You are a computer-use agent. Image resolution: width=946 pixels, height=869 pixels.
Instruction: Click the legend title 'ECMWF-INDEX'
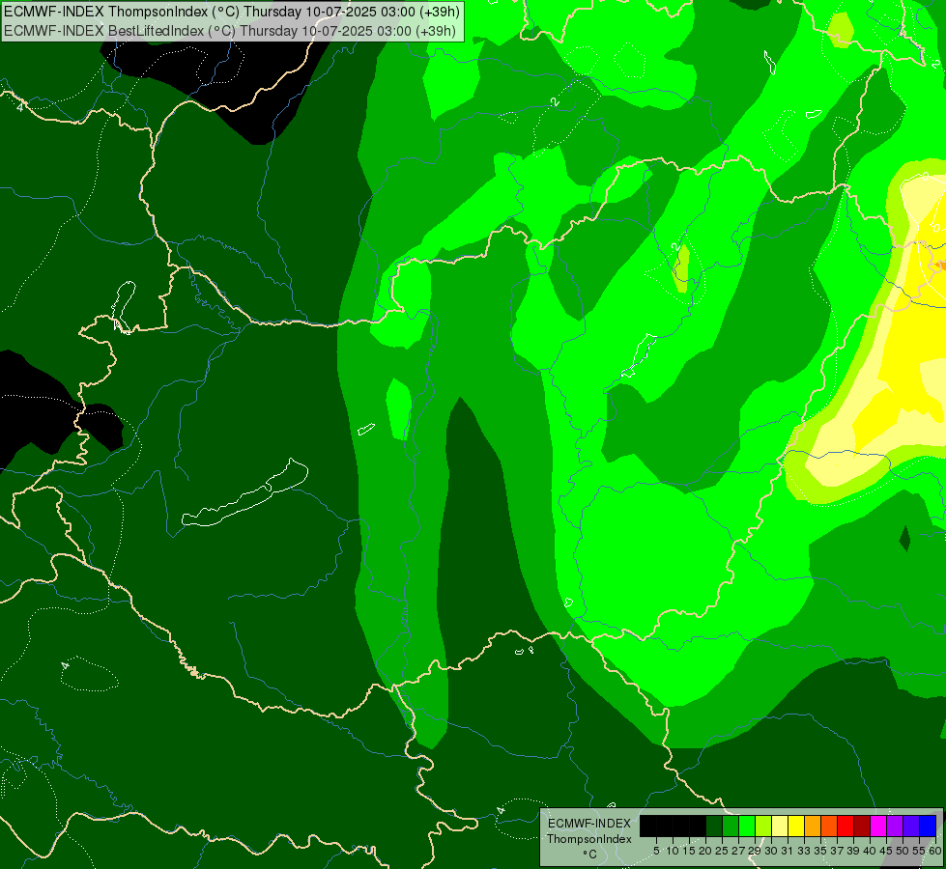point(589,824)
